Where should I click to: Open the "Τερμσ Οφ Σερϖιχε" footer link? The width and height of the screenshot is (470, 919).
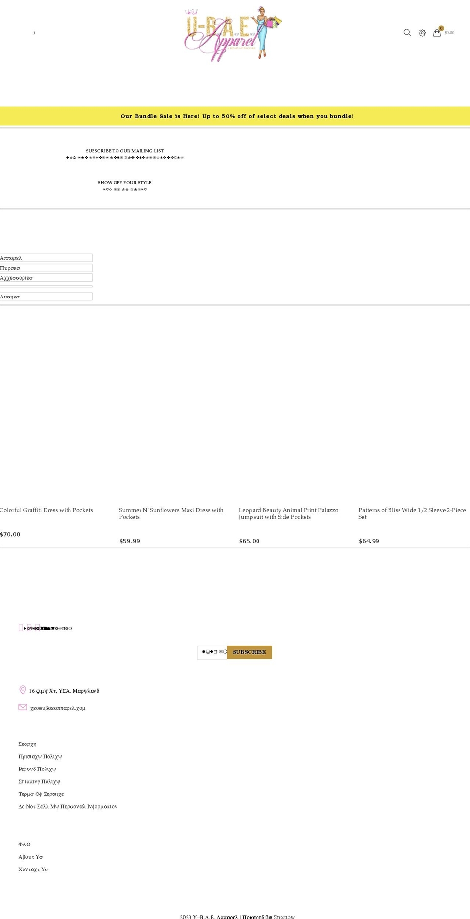[x=41, y=794]
